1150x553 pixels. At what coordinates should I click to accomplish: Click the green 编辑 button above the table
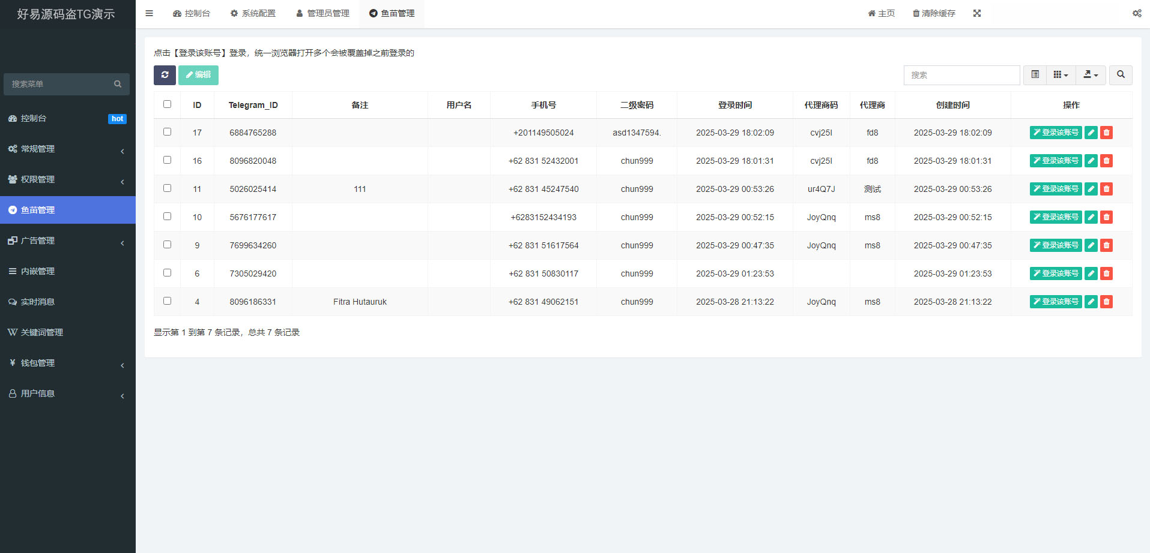click(x=198, y=75)
